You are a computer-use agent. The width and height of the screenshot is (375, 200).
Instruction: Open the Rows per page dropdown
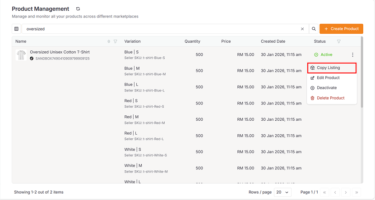coord(282,192)
